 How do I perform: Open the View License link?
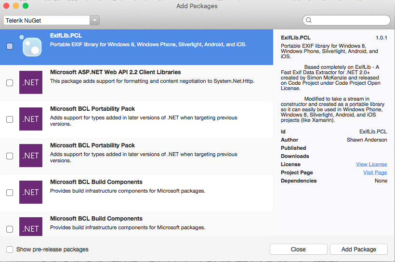coord(371,164)
